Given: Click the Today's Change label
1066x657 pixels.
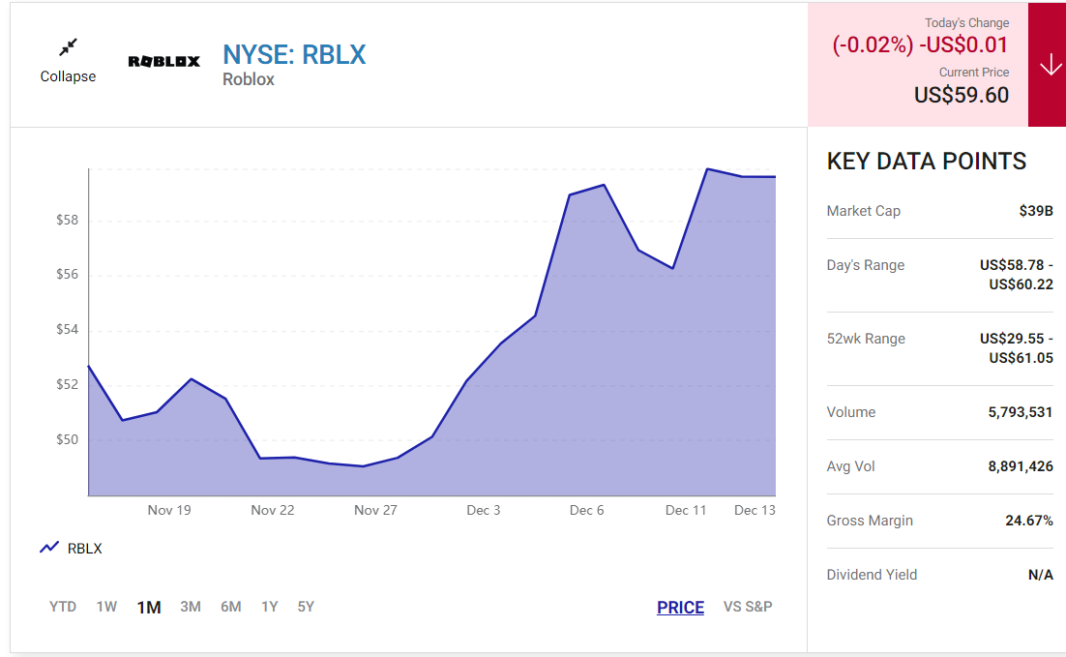Looking at the screenshot, I should pos(966,23).
